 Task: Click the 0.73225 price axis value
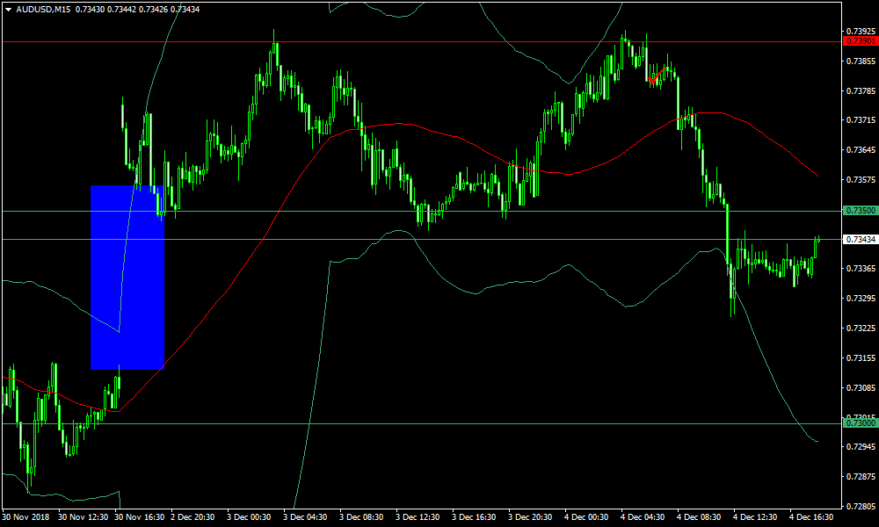(x=861, y=328)
